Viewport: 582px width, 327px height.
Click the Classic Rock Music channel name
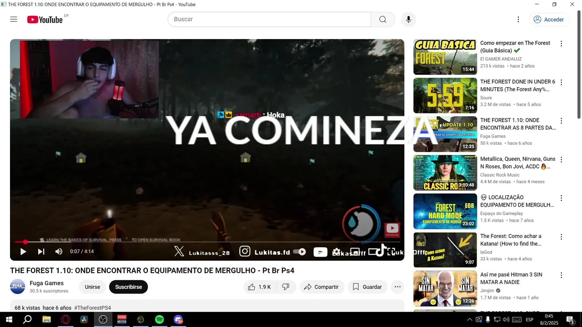click(500, 175)
